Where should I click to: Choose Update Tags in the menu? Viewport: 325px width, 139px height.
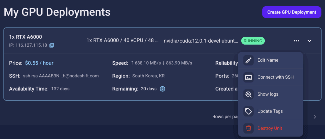point(270,111)
